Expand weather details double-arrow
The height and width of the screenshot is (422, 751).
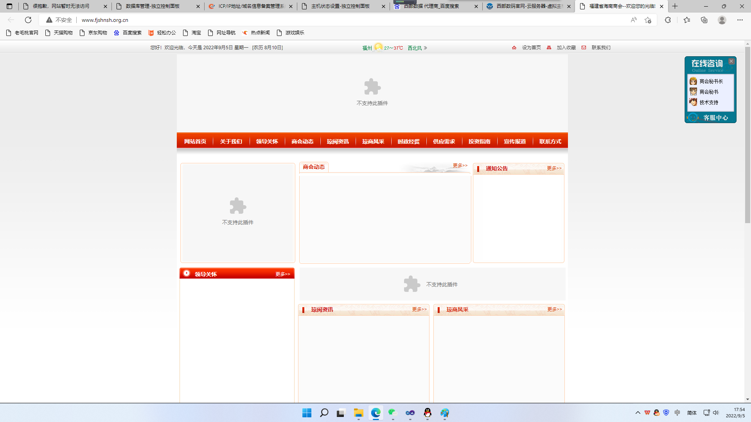(426, 48)
